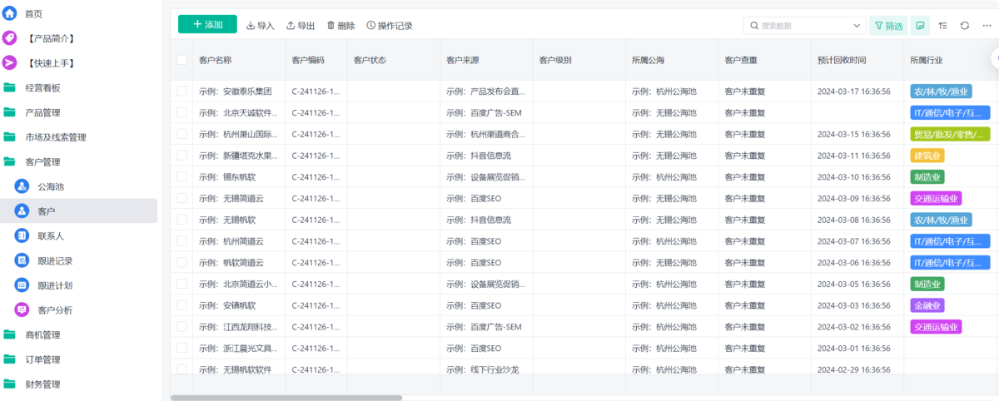
Task: Check the box for 安徽泰乐集团 row
Action: (182, 91)
